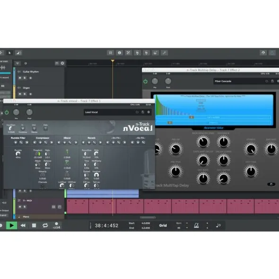
Task: Click the wrench settings icon in top toolbar
Action: tap(164, 53)
